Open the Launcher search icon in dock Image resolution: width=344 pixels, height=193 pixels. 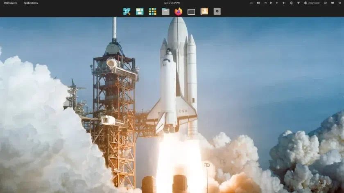click(127, 11)
